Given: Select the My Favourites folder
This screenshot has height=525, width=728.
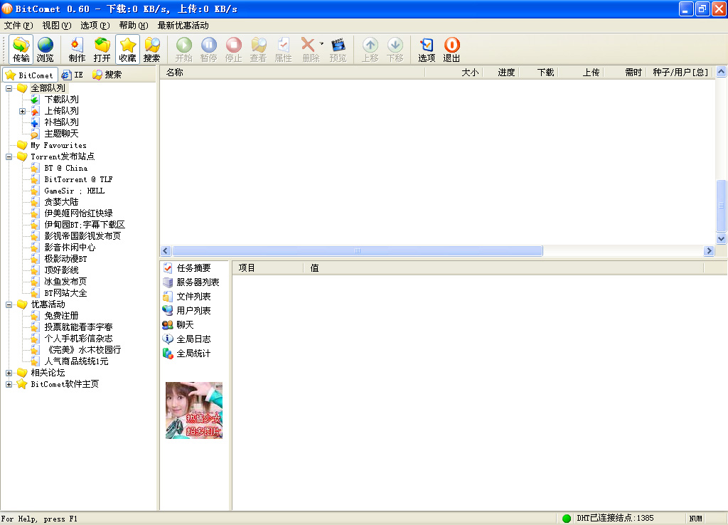Looking at the screenshot, I should coord(58,145).
